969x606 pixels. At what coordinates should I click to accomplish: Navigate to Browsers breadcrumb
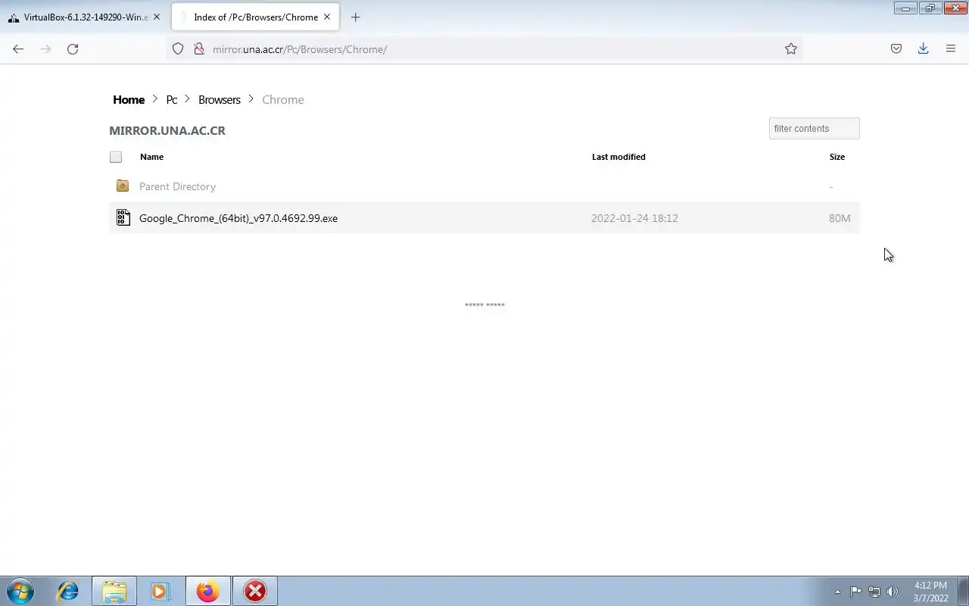(220, 99)
